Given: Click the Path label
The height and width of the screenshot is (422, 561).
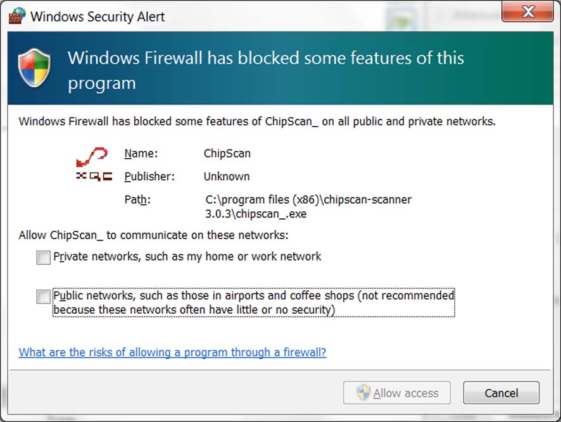Looking at the screenshot, I should pos(137,199).
